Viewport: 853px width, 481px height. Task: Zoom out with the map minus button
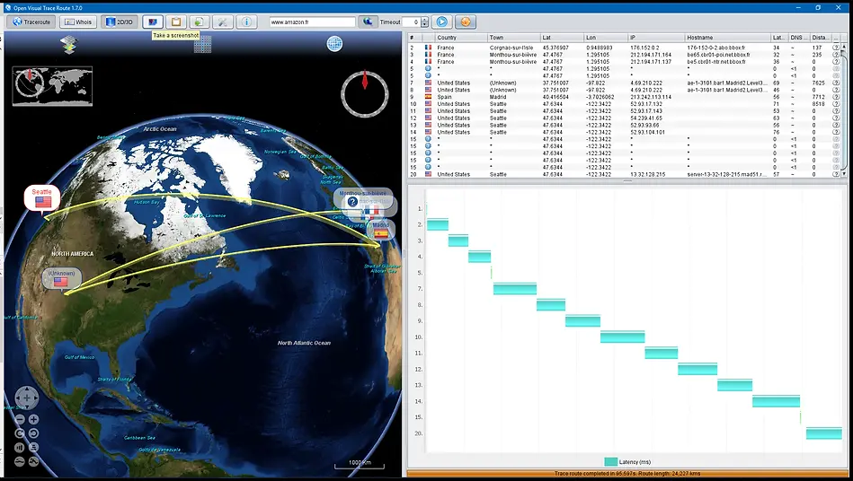pos(20,419)
